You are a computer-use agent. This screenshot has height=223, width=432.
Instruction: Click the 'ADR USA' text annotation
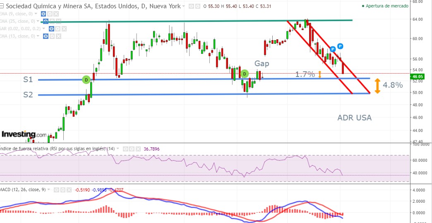pos(355,118)
